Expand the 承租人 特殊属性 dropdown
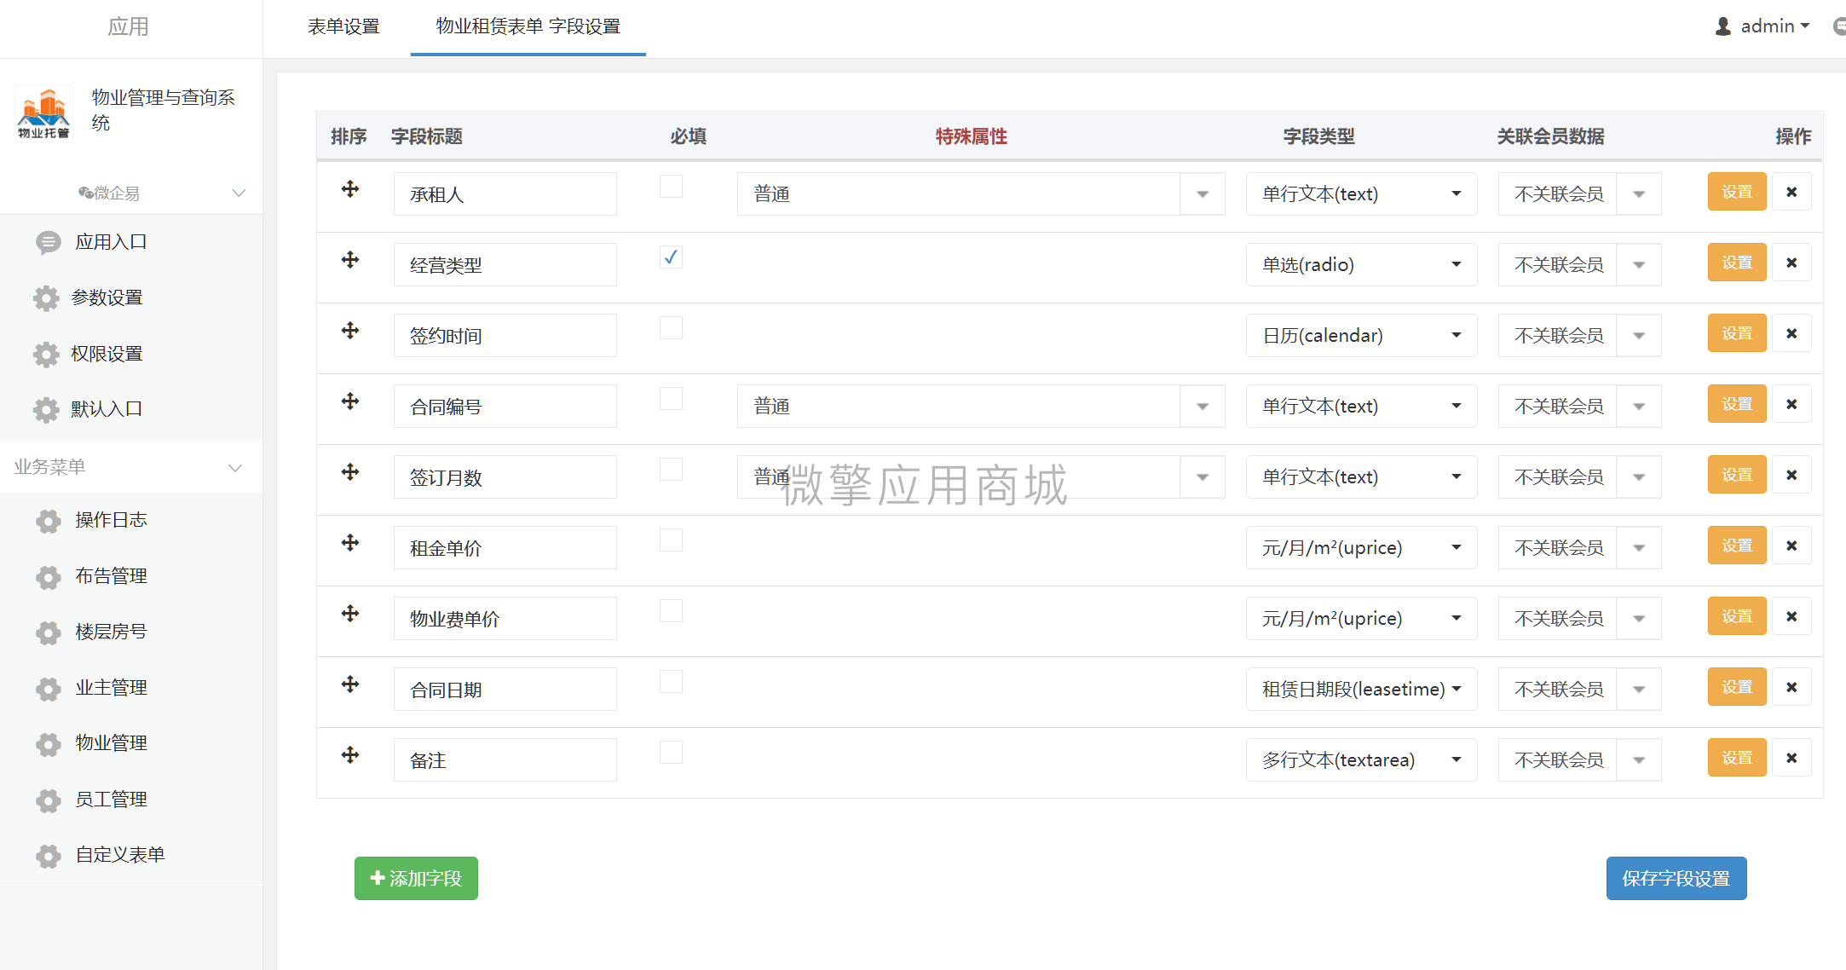 pyautogui.click(x=1202, y=193)
